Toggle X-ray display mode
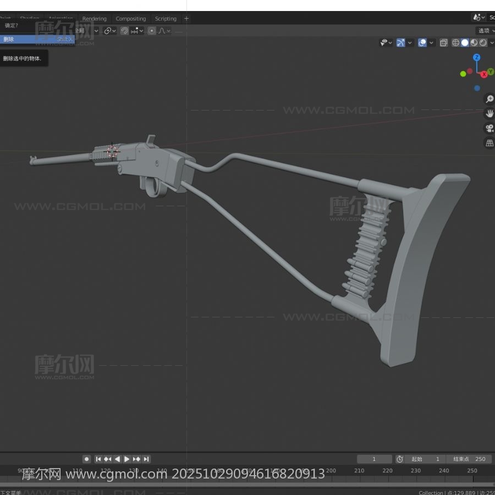 tap(443, 43)
